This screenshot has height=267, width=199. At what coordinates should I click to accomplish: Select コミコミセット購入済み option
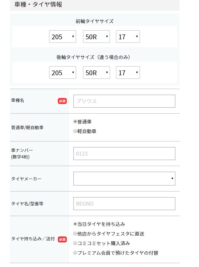[75, 243]
